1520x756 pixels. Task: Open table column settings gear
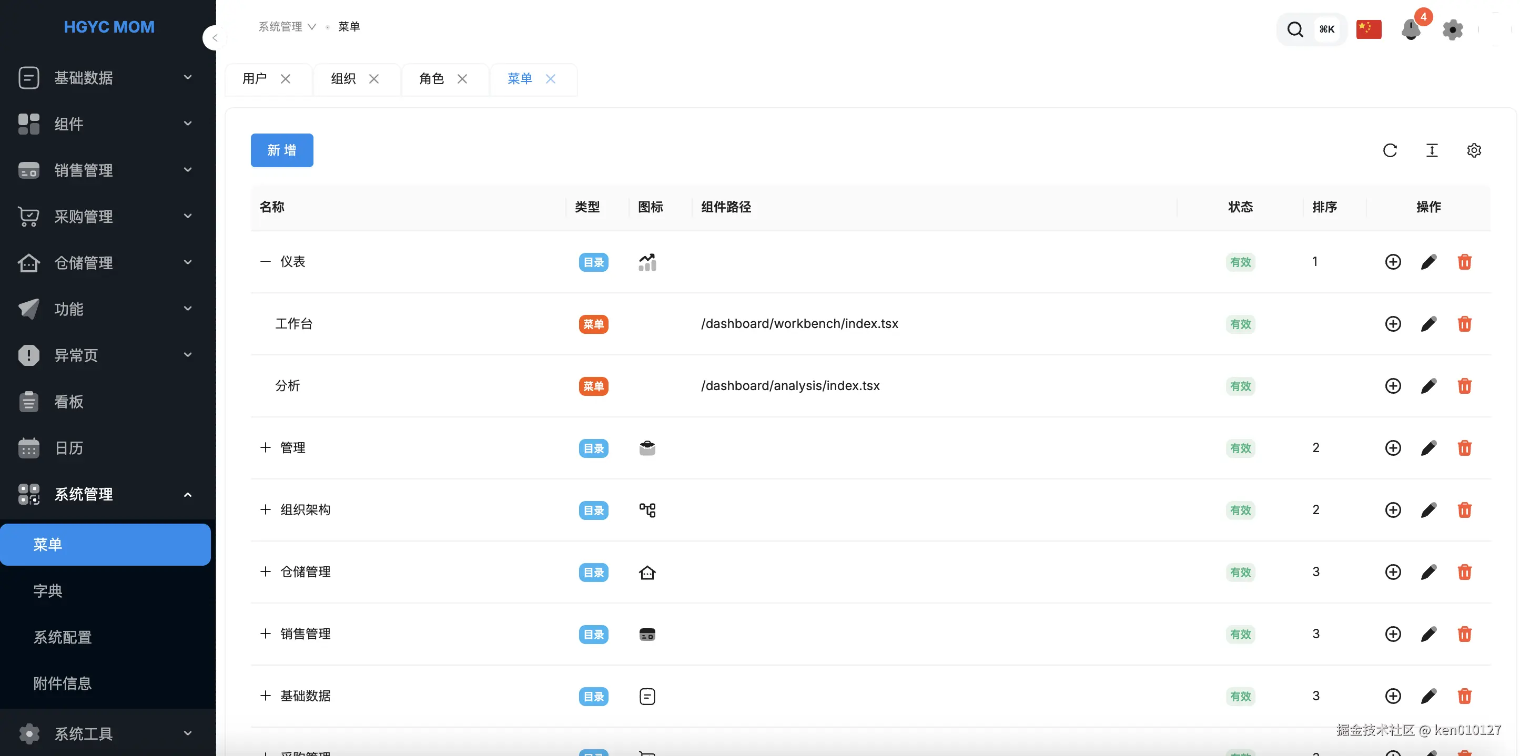click(x=1474, y=150)
